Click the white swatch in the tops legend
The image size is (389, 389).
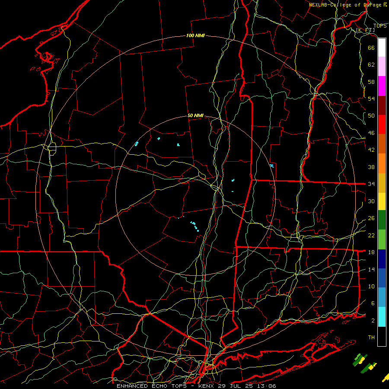click(x=382, y=48)
